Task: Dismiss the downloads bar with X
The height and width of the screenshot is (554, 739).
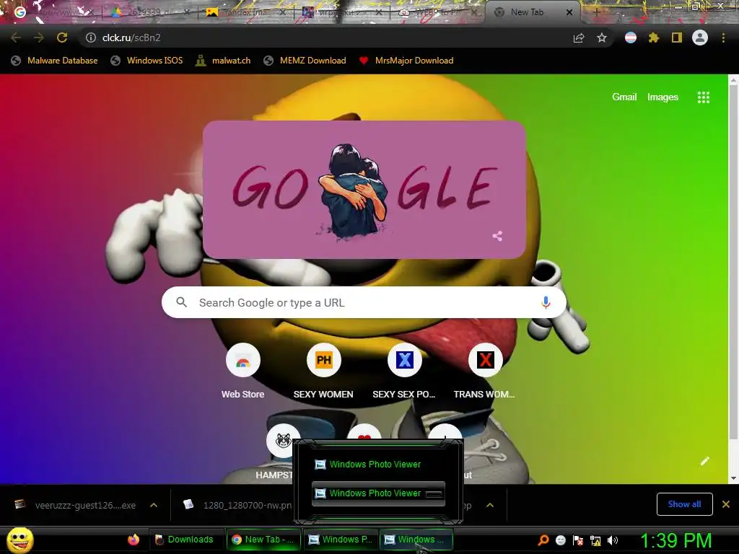Action: [726, 504]
